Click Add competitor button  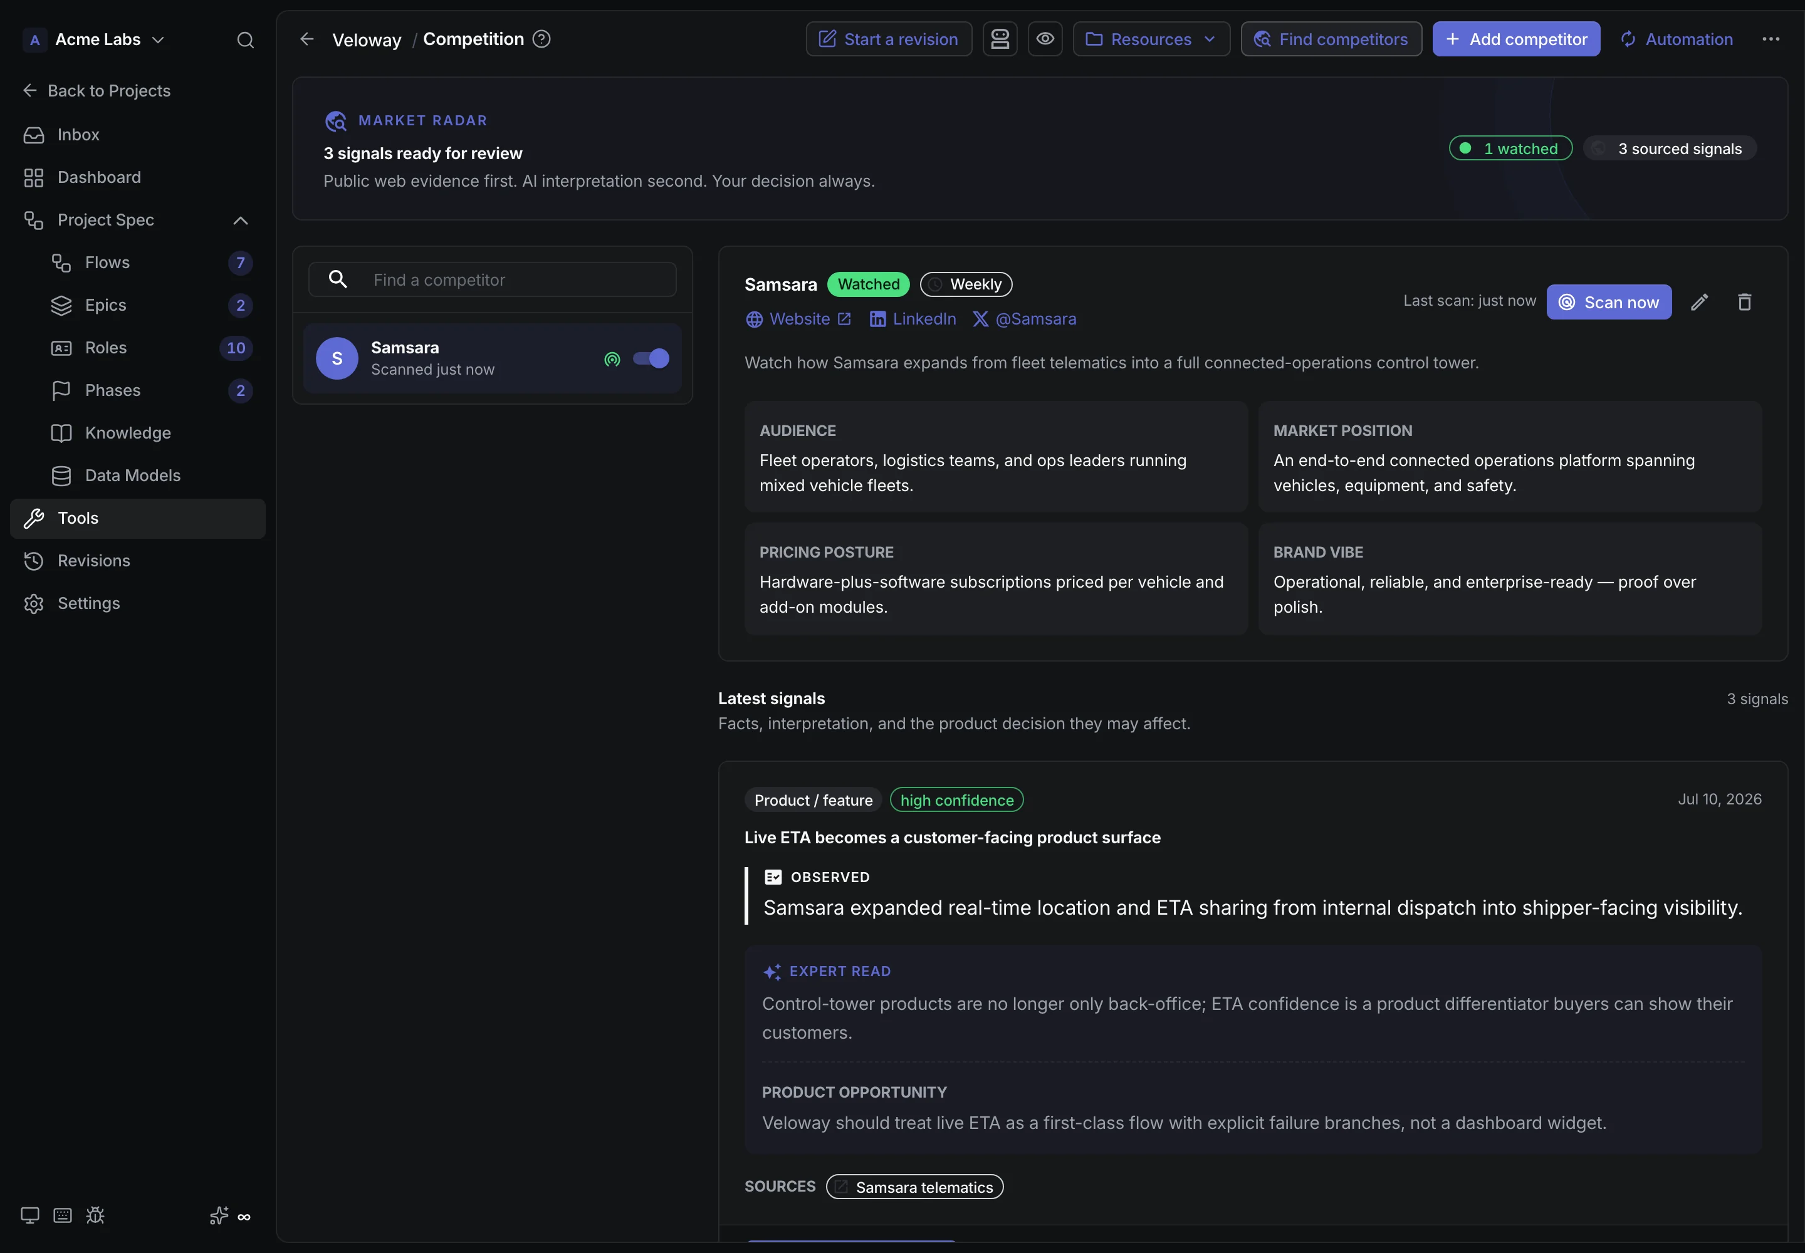(x=1516, y=39)
